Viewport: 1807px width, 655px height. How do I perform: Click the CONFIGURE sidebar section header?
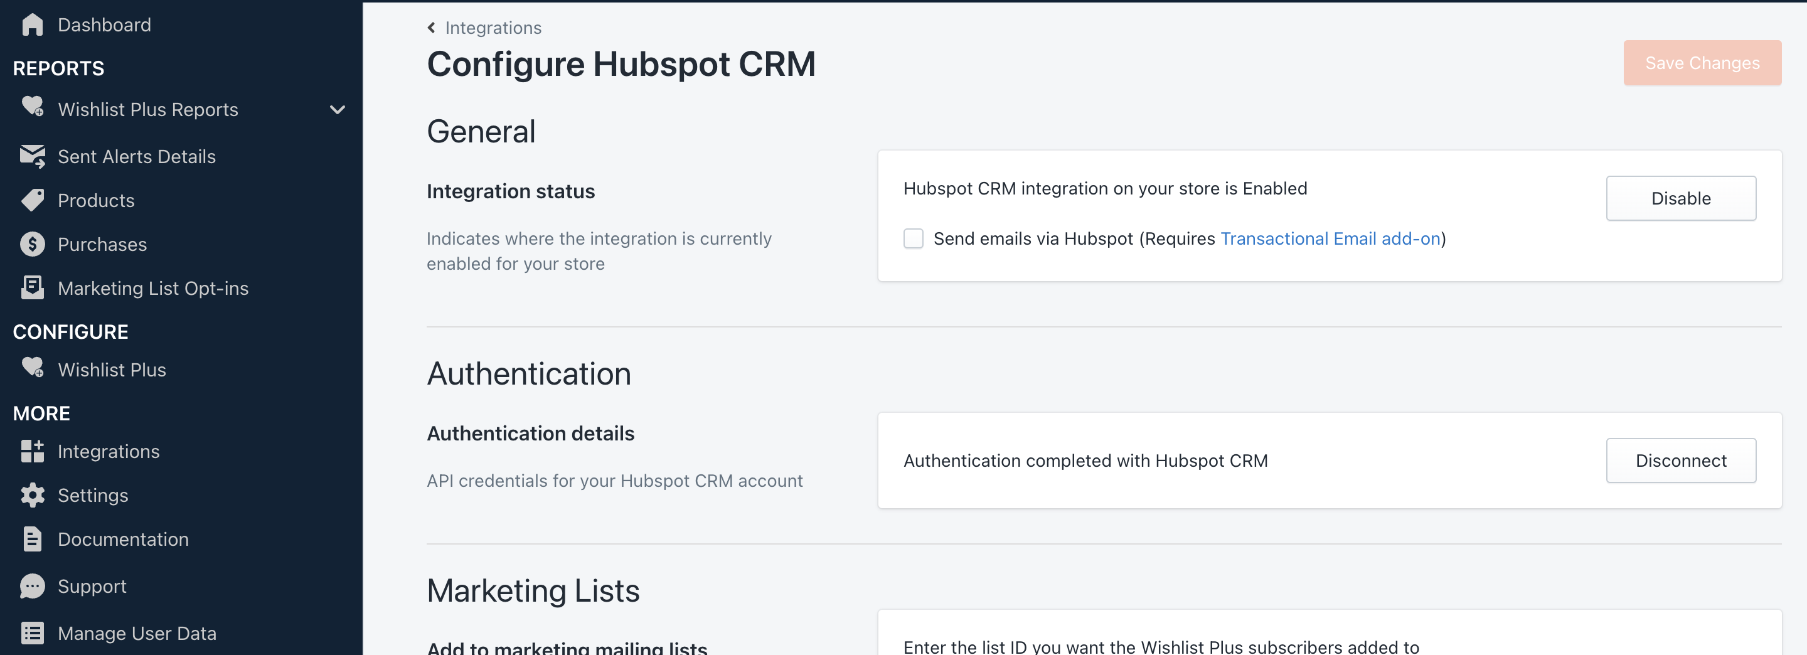point(70,332)
